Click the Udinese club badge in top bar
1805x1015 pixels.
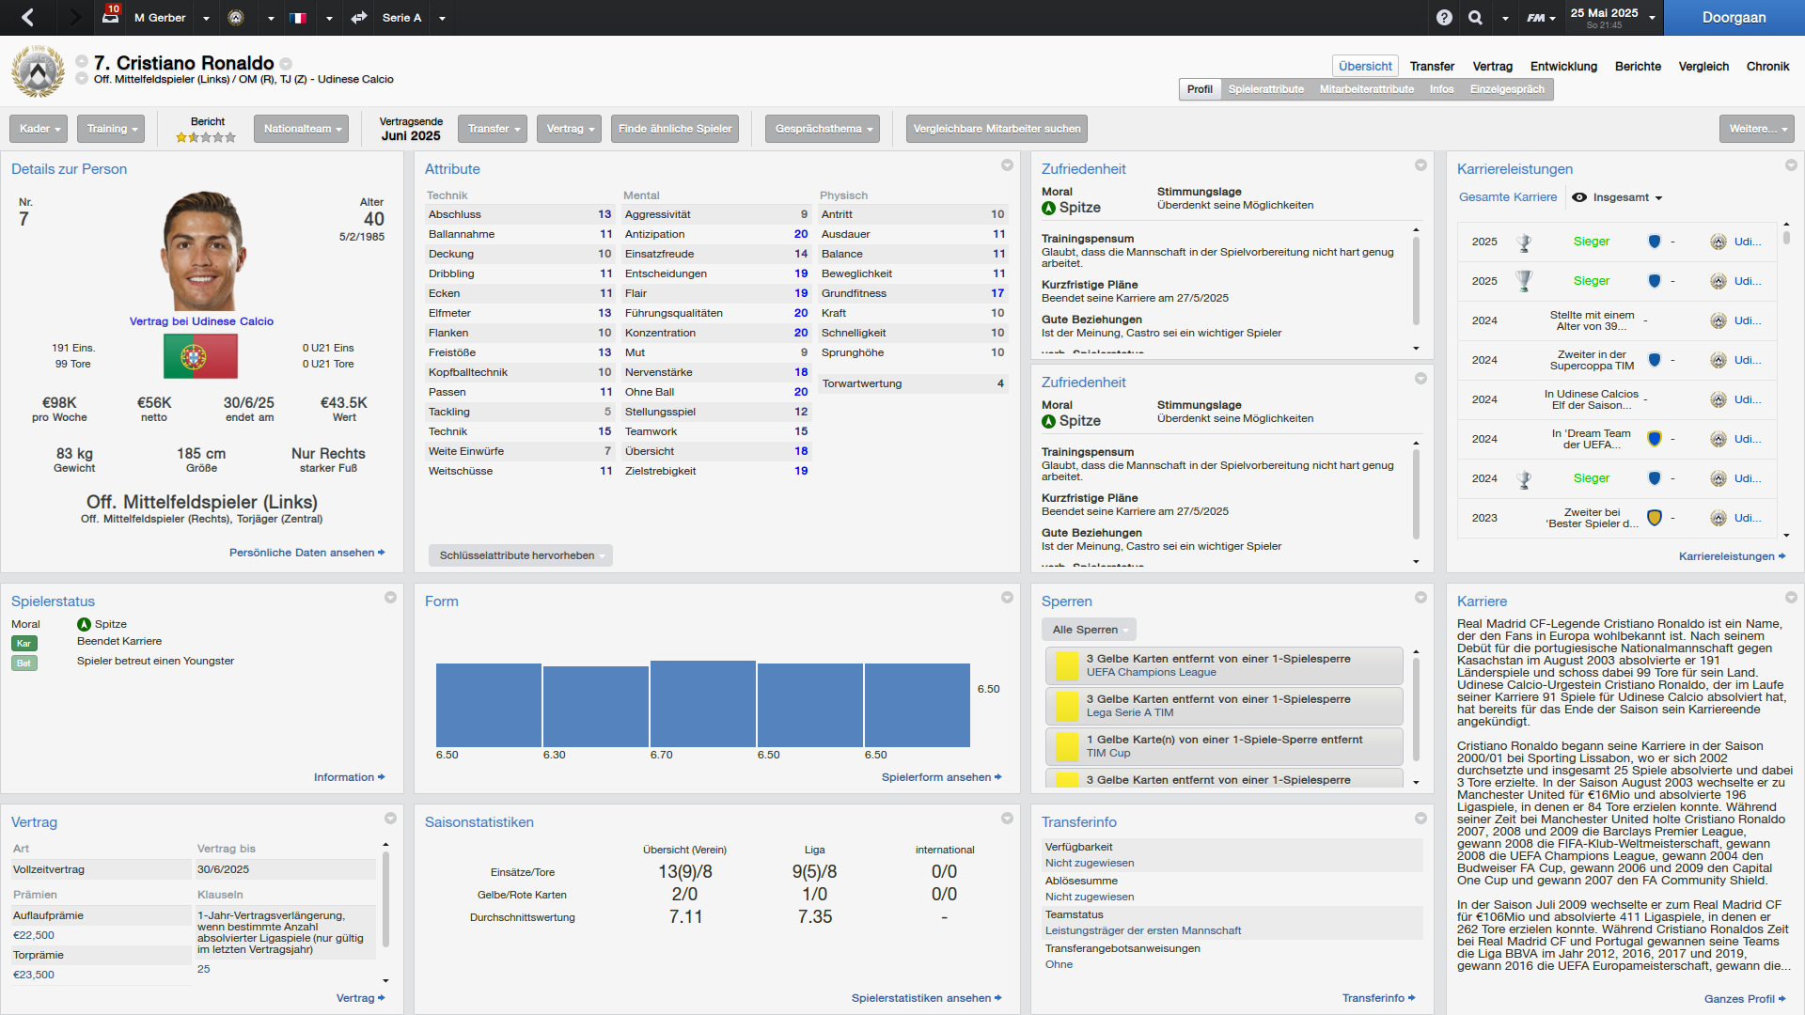click(x=236, y=17)
